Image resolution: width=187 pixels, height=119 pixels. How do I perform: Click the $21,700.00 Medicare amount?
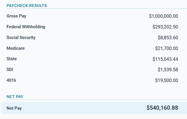pyautogui.click(x=167, y=48)
